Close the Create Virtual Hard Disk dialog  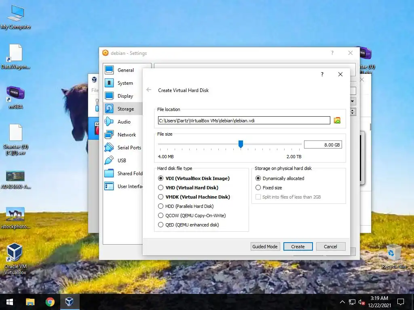[340, 74]
